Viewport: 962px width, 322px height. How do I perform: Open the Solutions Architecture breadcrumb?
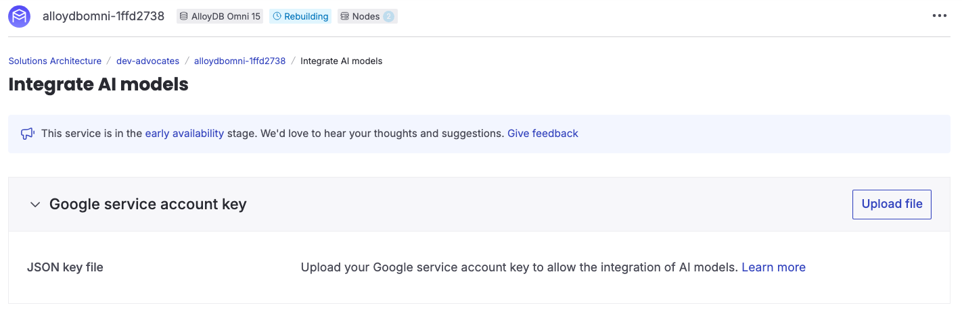55,61
